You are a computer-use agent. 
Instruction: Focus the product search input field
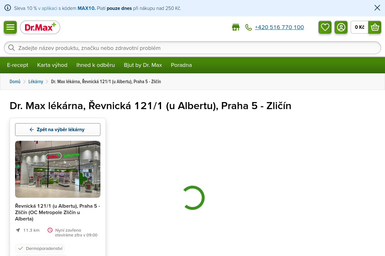(193, 48)
